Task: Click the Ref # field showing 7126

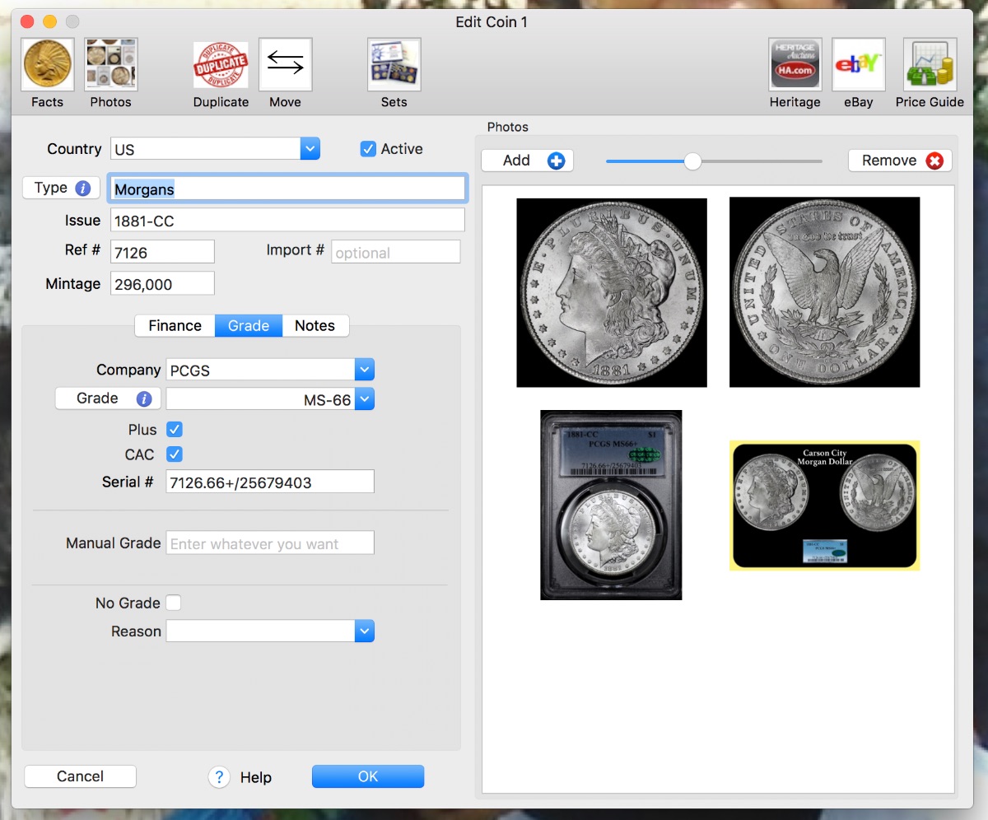Action: coord(162,252)
